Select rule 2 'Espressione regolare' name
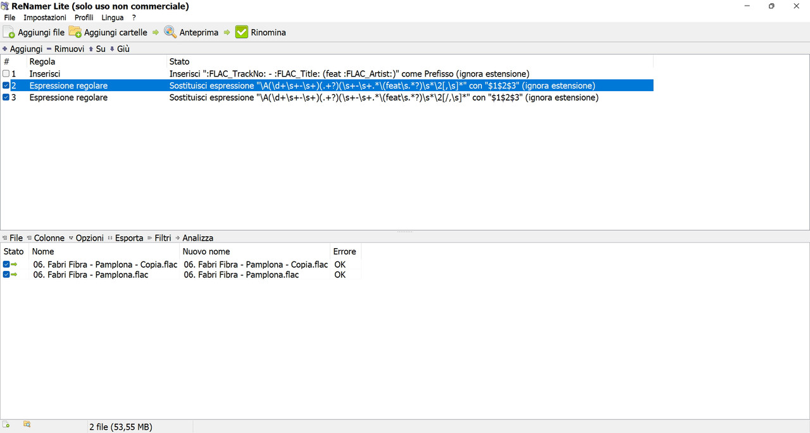This screenshot has width=810, height=433. [68, 85]
